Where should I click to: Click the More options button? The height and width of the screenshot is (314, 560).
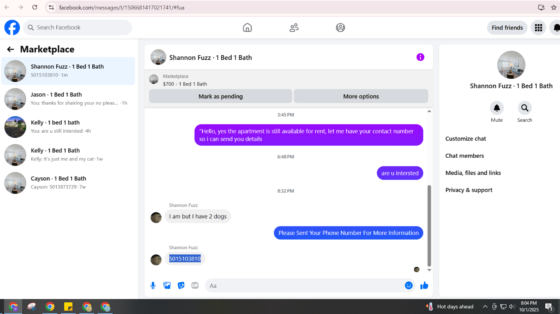361,96
